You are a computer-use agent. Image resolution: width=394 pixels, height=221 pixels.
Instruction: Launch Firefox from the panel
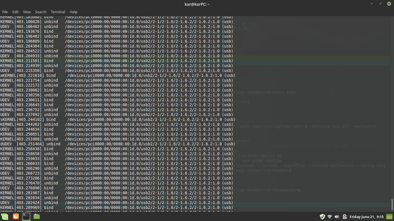coord(16,216)
